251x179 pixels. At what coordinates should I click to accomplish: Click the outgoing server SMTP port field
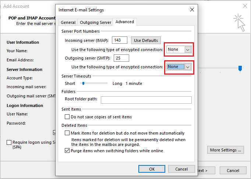click(x=121, y=58)
